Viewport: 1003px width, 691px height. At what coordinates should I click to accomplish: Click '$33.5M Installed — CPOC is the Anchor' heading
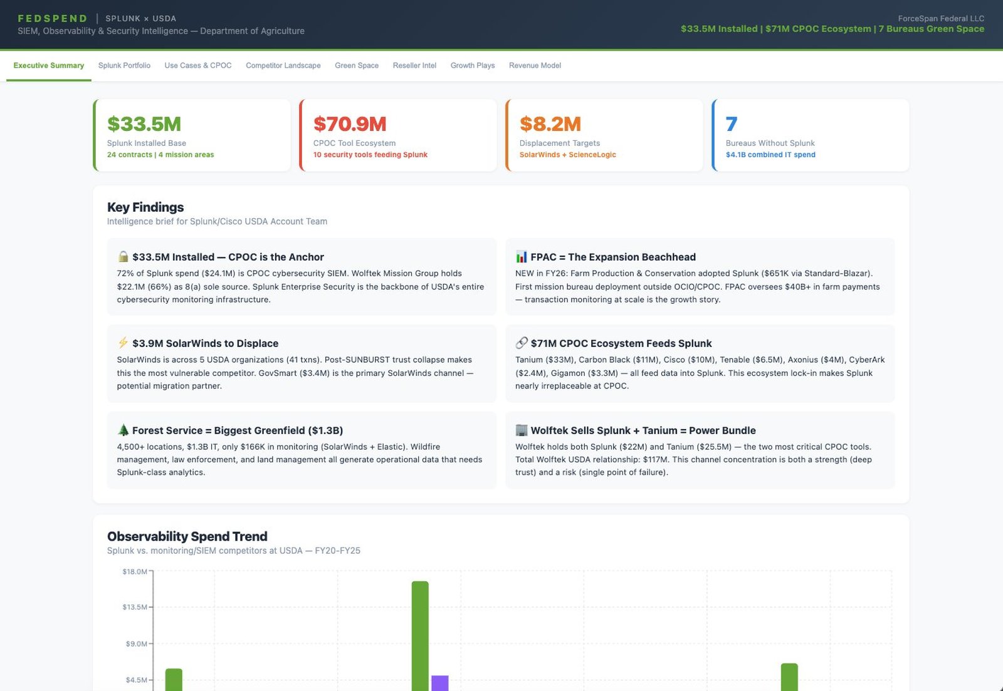pos(228,257)
